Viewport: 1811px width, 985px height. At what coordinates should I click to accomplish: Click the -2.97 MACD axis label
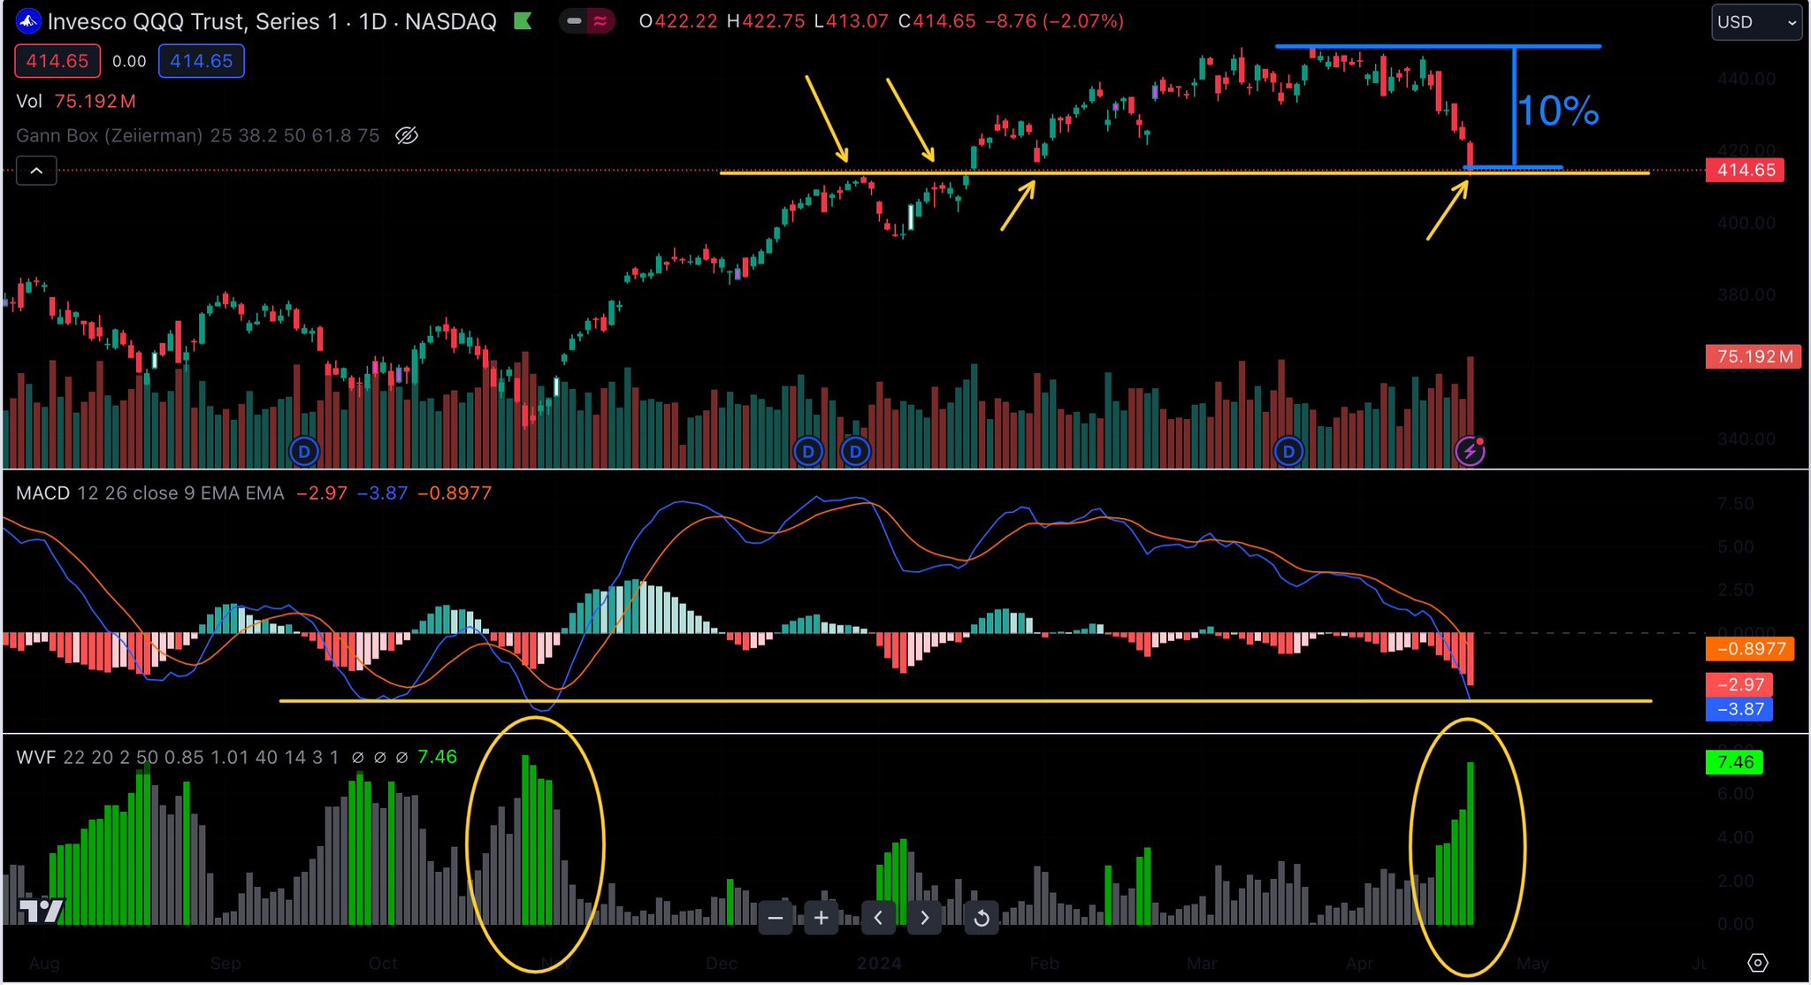[1739, 684]
